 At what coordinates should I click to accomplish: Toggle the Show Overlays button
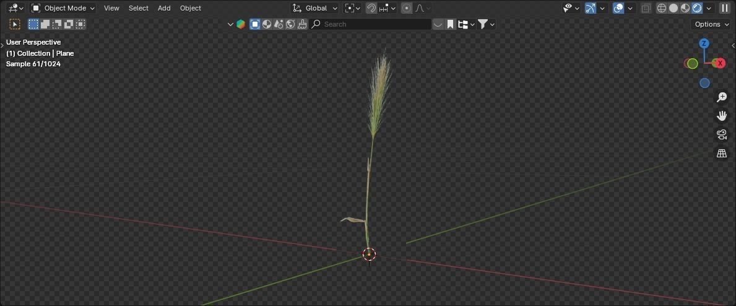tap(618, 8)
